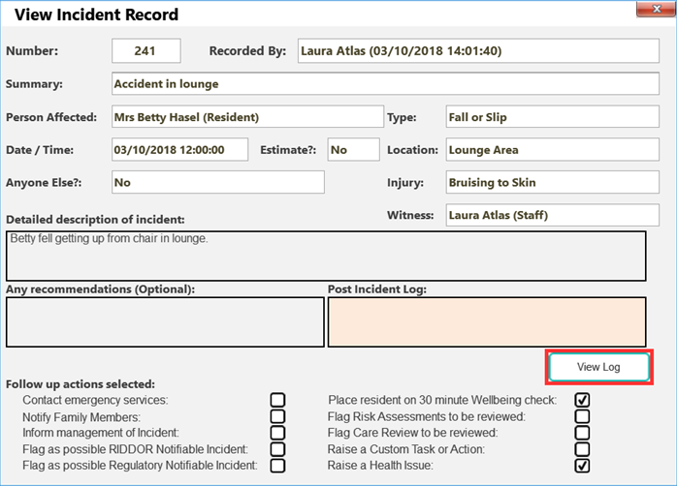Check Flag as possible Regulatory Notifiable Incident
The height and width of the screenshot is (486, 677).
[x=277, y=466]
